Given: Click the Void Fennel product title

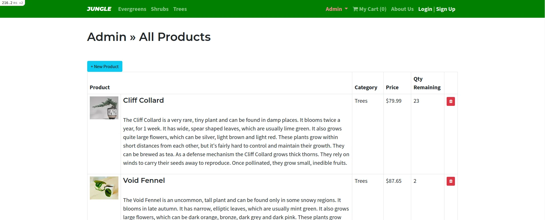Looking at the screenshot, I should point(144,181).
